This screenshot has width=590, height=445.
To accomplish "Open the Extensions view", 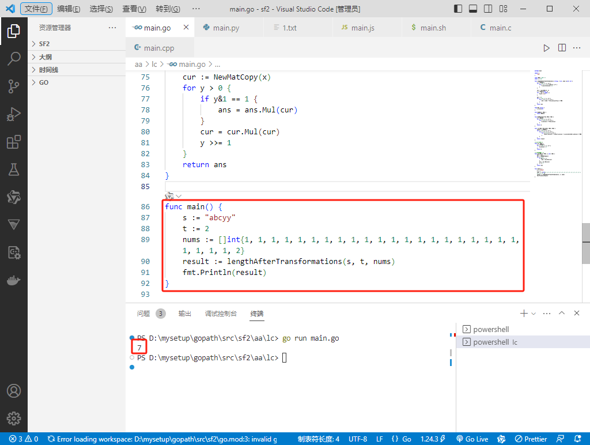I will 14,142.
